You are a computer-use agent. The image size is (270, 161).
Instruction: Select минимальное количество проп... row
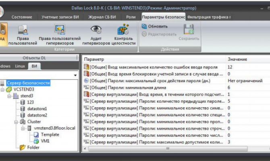177,122
